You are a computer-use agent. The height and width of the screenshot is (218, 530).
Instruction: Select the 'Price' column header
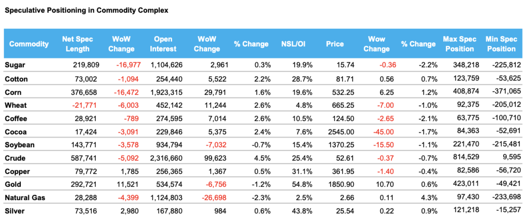coord(335,44)
